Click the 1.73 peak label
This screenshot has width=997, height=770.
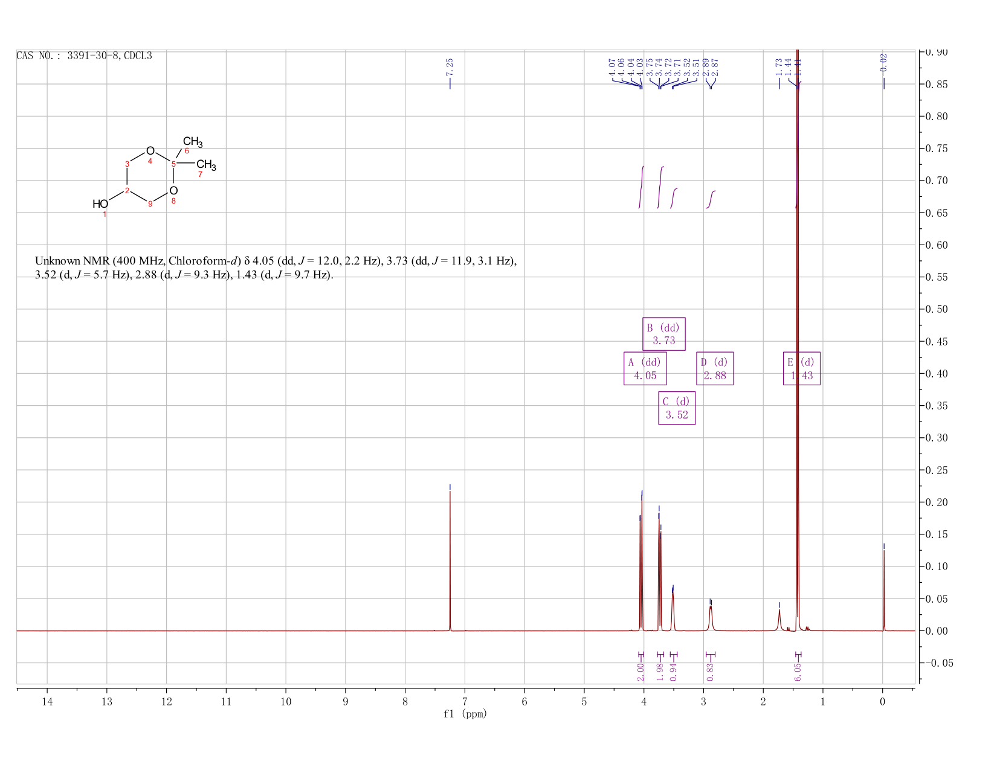click(779, 67)
